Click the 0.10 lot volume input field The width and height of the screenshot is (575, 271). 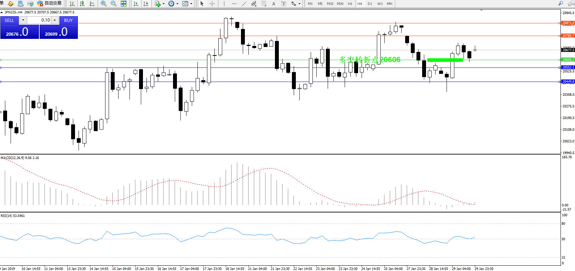click(x=39, y=20)
